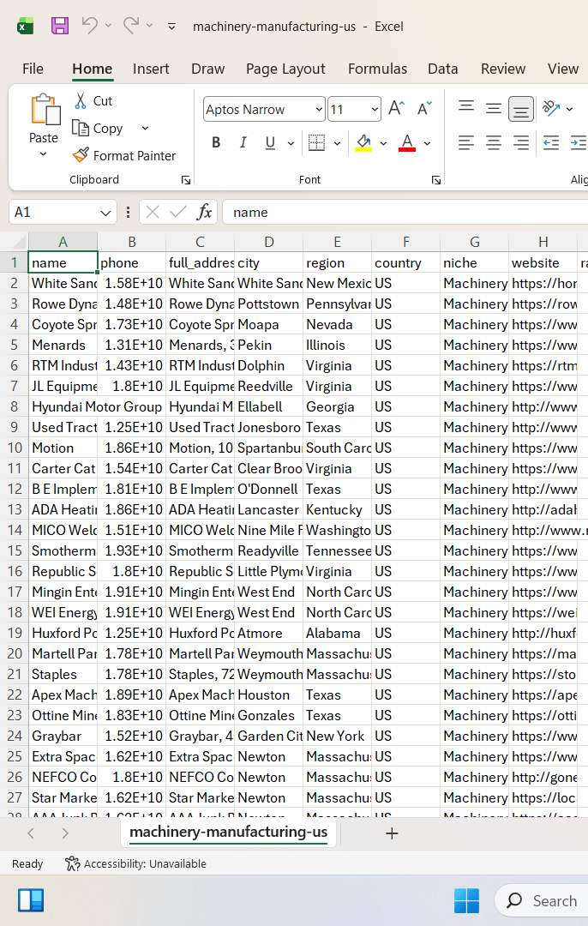The image size is (588, 926).
Task: Click the Redo arrow icon
Action: pyautogui.click(x=131, y=26)
